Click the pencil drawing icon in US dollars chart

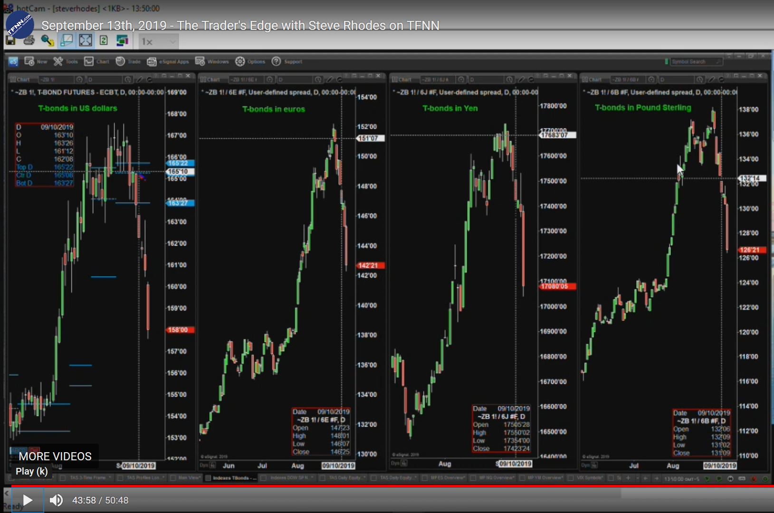tap(140, 79)
